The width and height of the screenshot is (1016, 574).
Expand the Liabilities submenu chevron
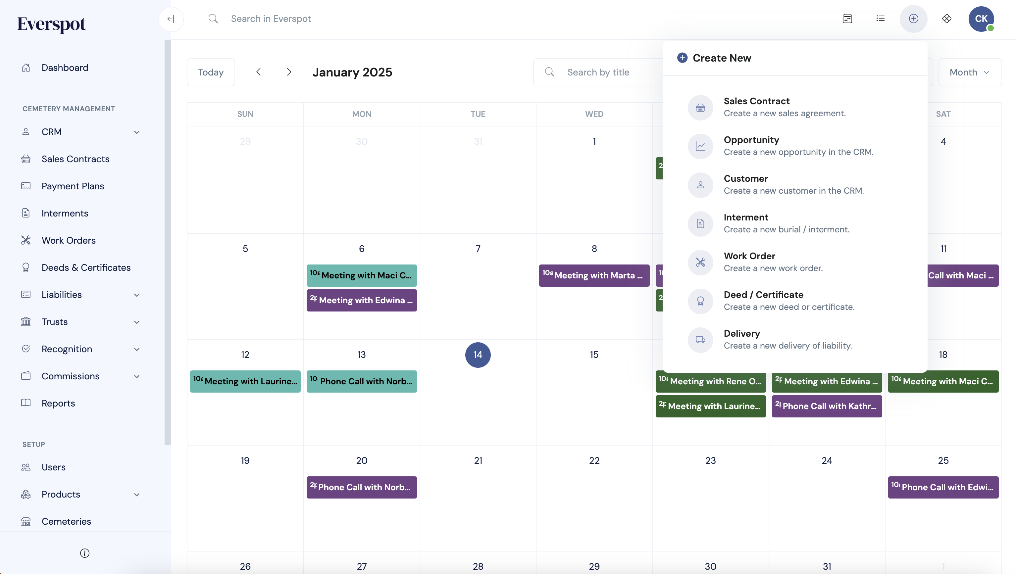(136, 295)
